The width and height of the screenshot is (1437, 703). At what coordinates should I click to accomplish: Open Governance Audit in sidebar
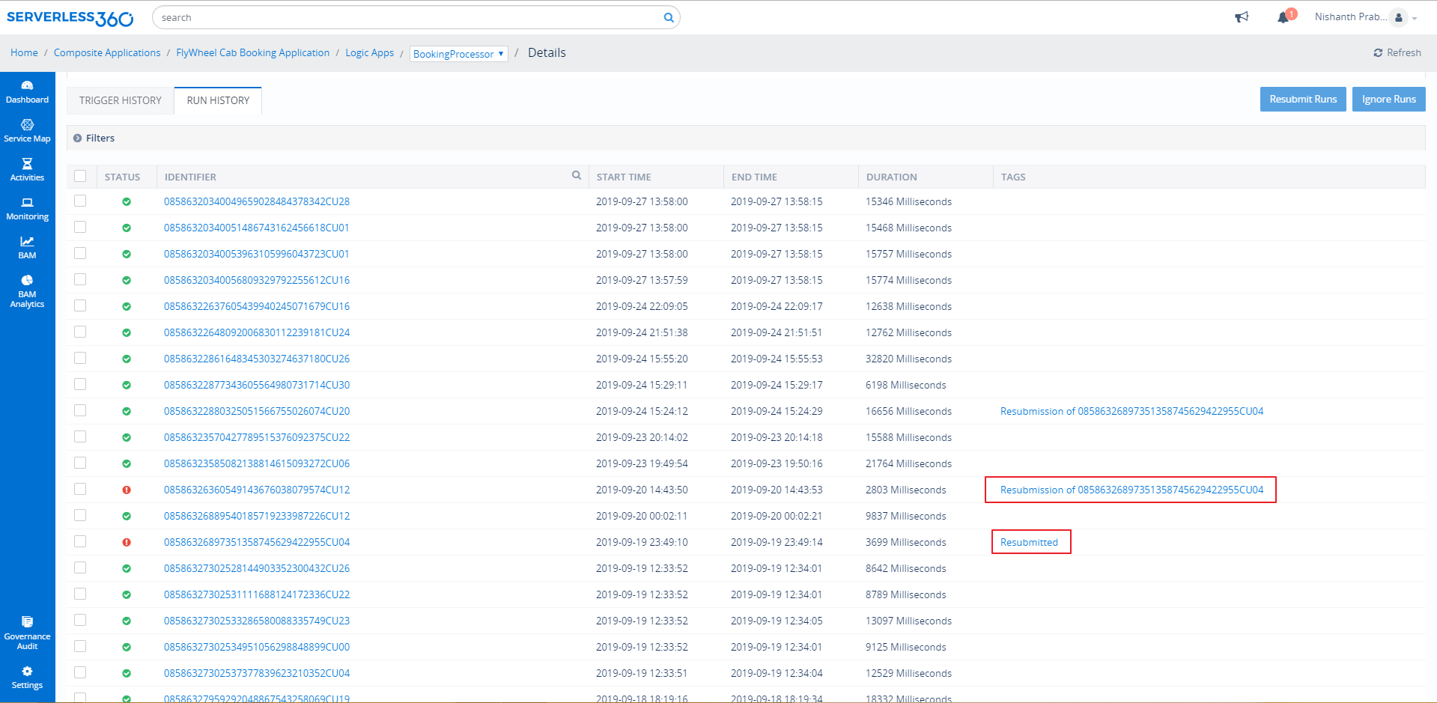point(27,633)
